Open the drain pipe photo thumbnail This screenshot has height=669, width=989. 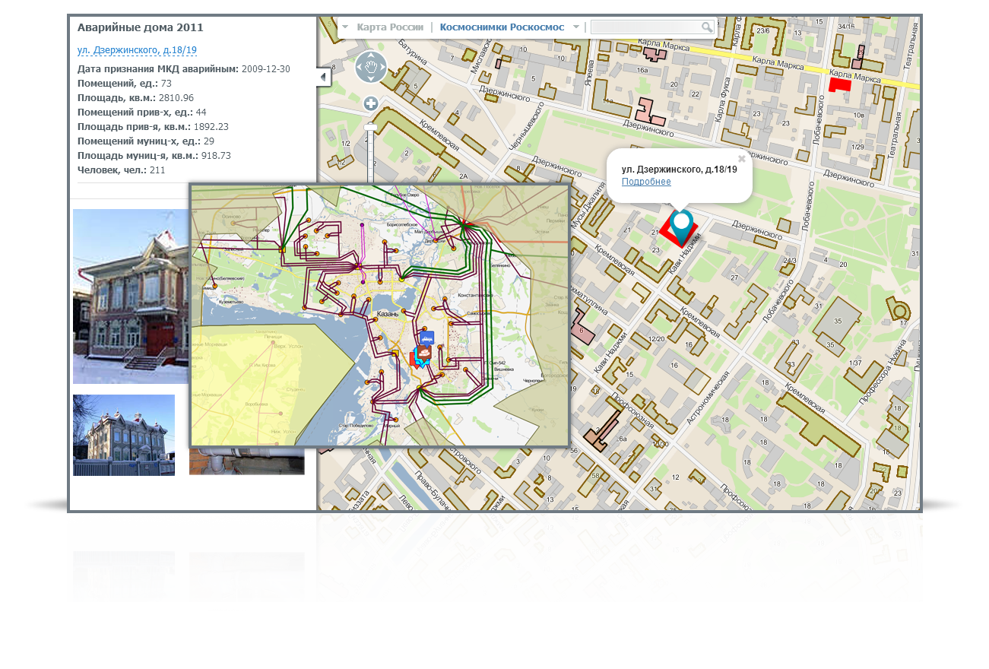[x=247, y=461]
